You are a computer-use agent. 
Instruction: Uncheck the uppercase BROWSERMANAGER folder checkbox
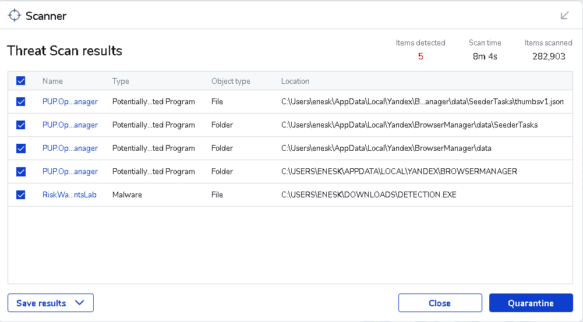click(x=21, y=172)
